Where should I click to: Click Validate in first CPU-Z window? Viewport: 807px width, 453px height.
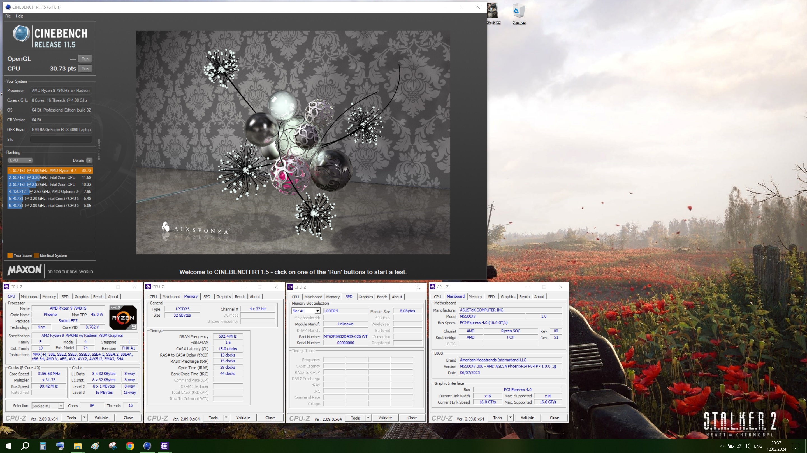tap(101, 418)
